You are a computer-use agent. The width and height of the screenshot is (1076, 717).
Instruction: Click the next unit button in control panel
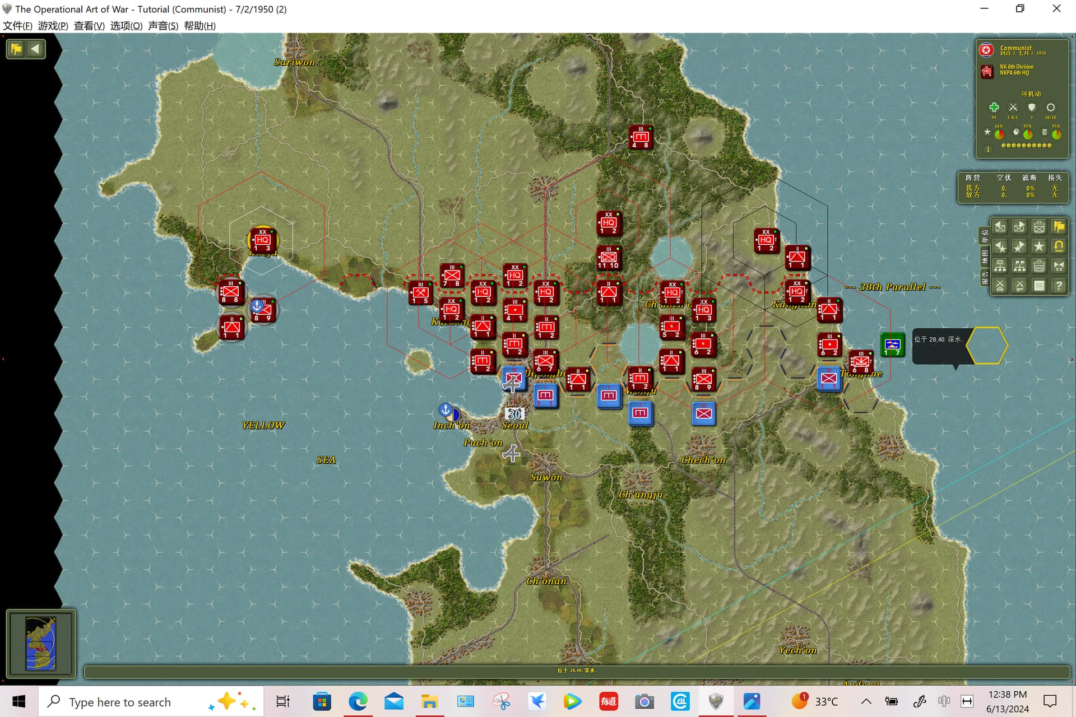[x=1019, y=227]
